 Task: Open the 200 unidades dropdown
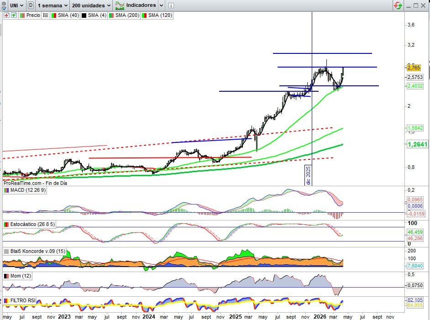[91, 5]
